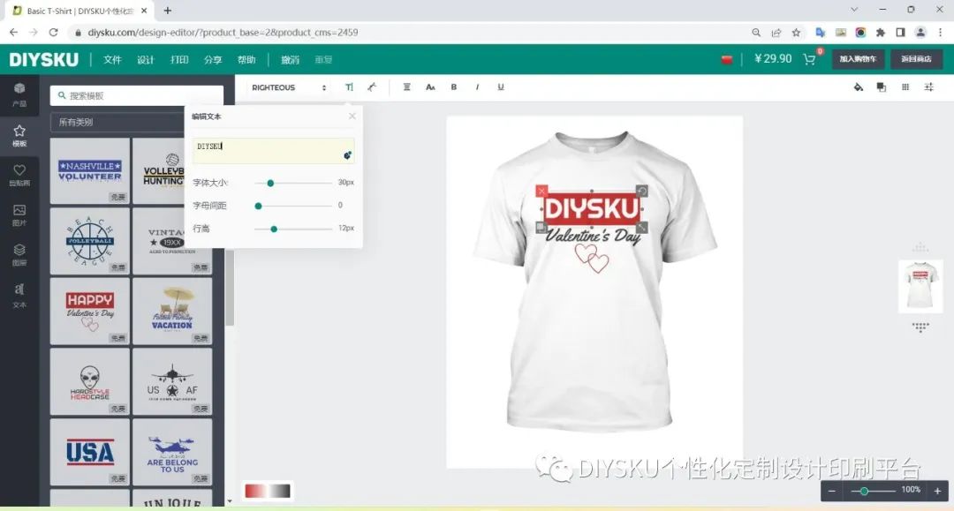Select the Are Belong To Us template
The width and height of the screenshot is (954, 511).
point(172,452)
